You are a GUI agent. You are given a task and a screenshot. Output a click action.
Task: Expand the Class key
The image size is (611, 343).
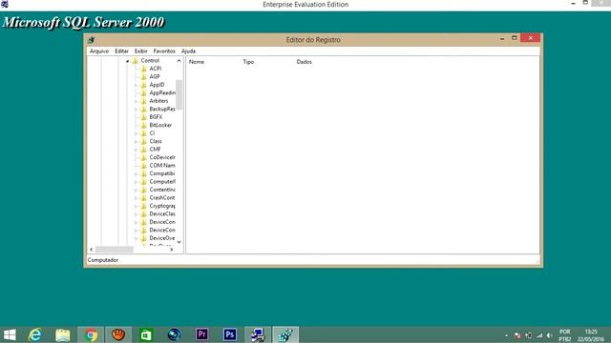[x=136, y=142]
